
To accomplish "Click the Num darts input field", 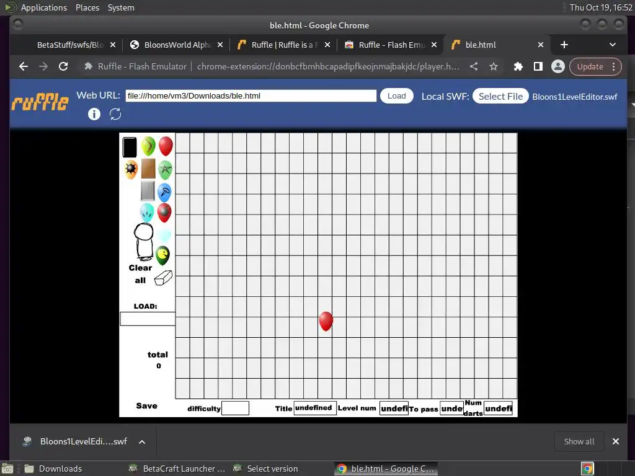I will [498, 408].
